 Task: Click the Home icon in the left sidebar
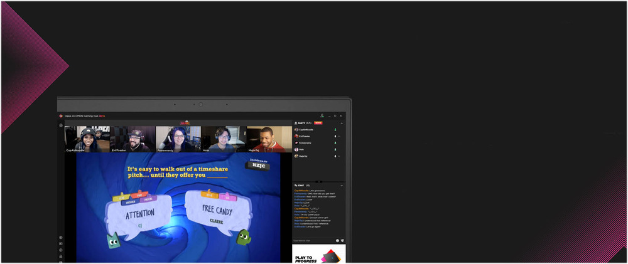(61, 125)
